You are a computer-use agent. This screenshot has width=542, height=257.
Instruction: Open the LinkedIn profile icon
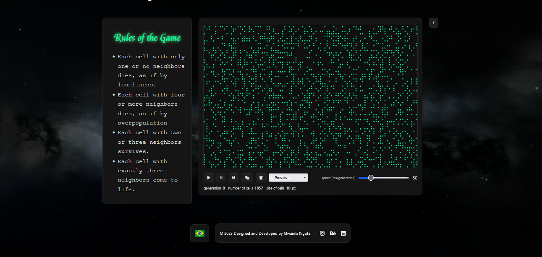(x=343, y=234)
